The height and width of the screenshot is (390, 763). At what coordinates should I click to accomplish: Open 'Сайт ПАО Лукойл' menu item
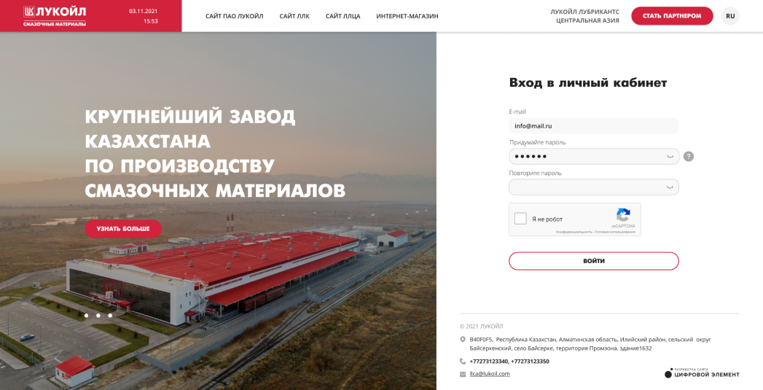point(235,16)
